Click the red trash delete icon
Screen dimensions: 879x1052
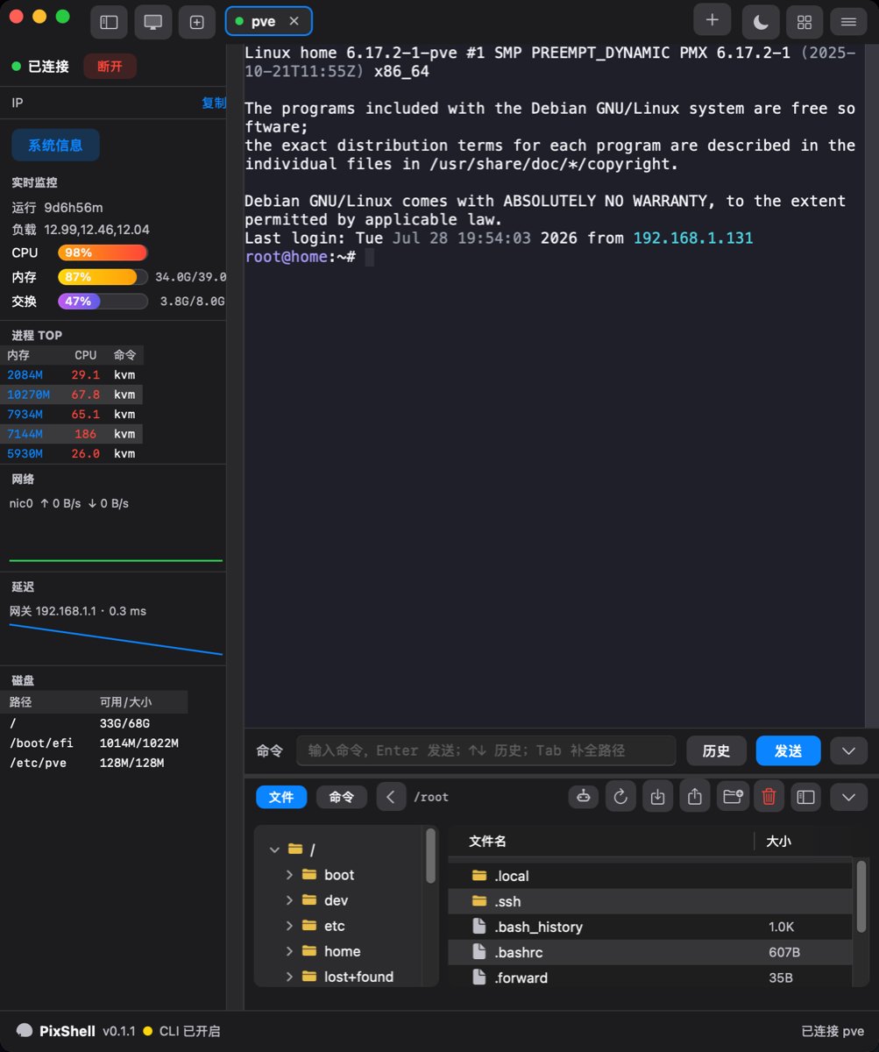pos(769,797)
